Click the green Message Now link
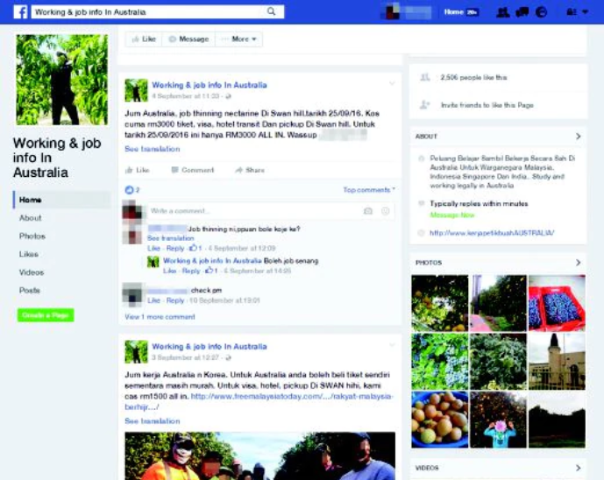Image resolution: width=604 pixels, height=480 pixels. (x=452, y=215)
